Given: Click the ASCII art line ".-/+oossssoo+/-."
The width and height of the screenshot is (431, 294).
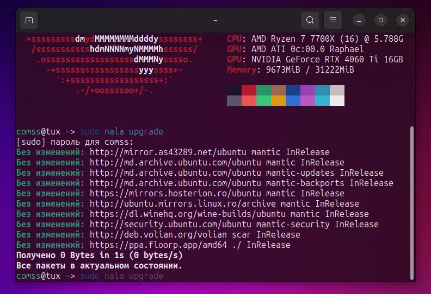Looking at the screenshot, I should pos(114,91).
